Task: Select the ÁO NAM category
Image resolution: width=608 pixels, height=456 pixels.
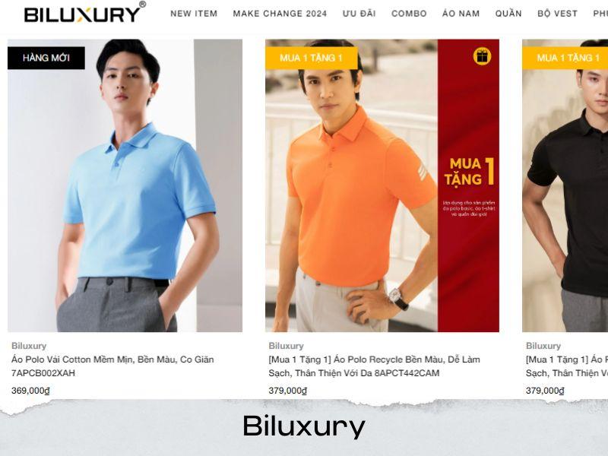Action: (461, 14)
